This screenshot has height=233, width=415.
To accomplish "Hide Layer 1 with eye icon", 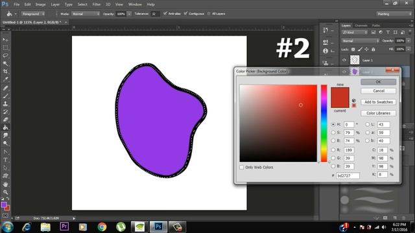I will point(344,60).
